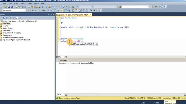Click the underlined 'testtable' in create statement
The width and height of the screenshot is (186, 104).
[79, 27]
